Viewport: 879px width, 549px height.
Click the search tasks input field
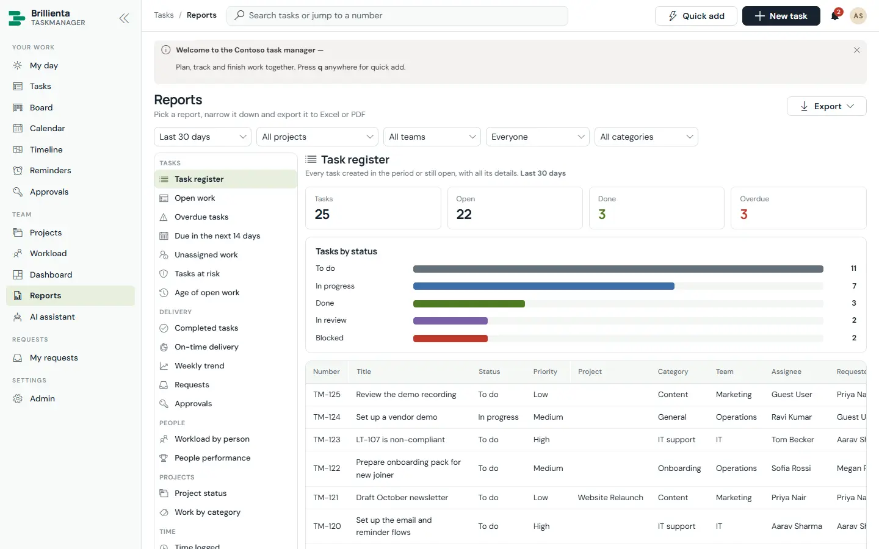[397, 15]
